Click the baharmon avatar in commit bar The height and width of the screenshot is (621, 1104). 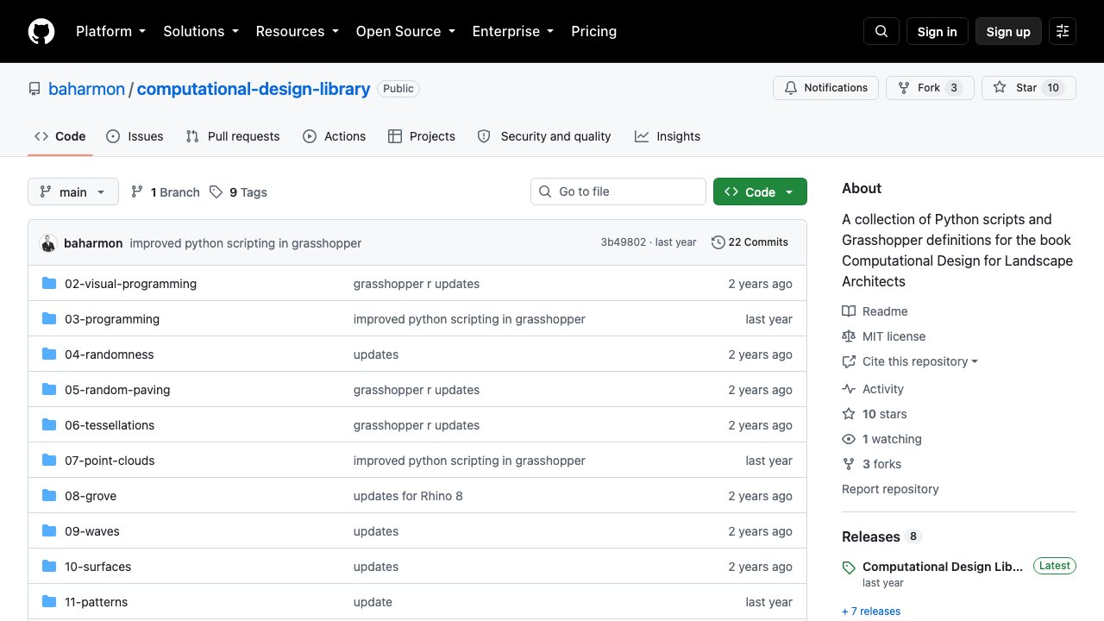(x=48, y=243)
